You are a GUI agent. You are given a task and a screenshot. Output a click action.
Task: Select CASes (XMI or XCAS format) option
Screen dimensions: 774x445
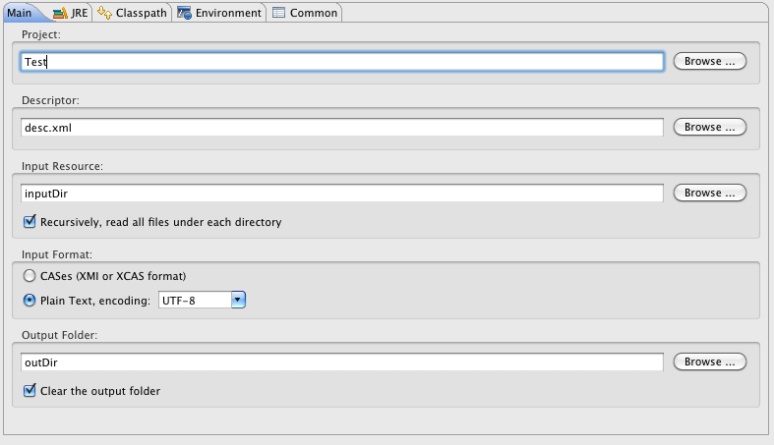30,276
